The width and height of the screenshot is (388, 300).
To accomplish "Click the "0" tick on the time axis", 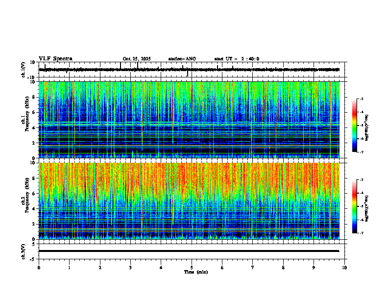I will pyautogui.click(x=39, y=268).
